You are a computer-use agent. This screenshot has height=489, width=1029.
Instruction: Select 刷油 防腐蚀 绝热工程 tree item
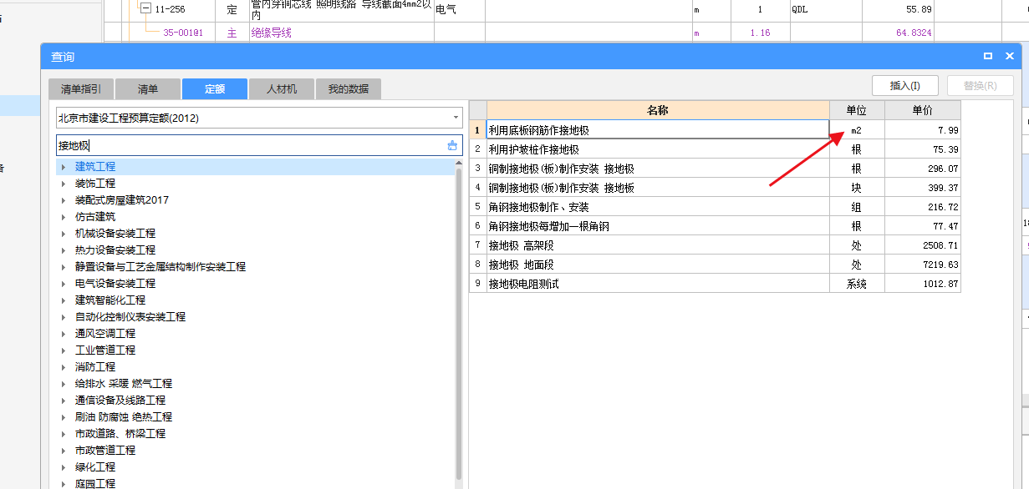point(124,417)
